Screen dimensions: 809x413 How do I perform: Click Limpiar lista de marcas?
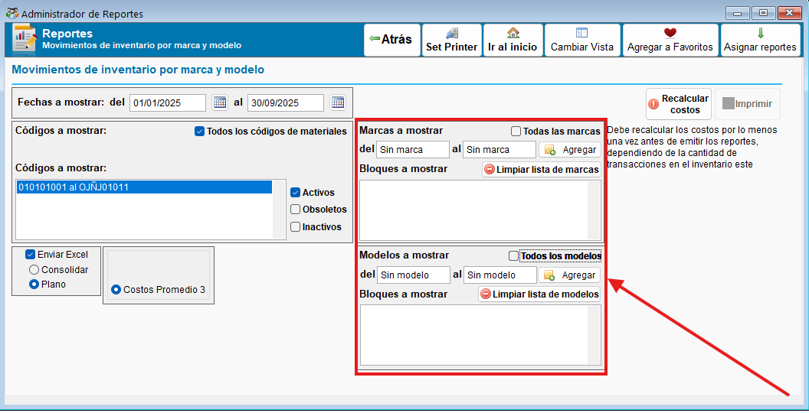tap(541, 170)
